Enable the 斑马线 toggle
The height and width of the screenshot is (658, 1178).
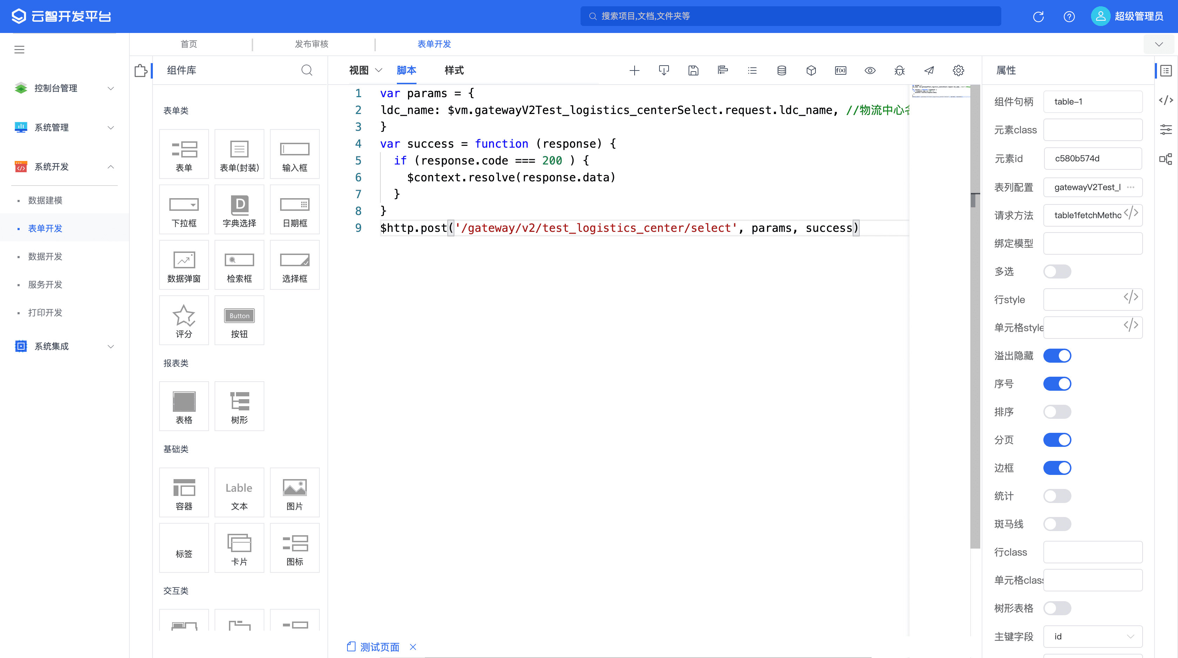tap(1057, 524)
